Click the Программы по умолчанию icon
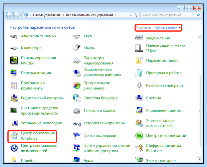 (76, 86)
